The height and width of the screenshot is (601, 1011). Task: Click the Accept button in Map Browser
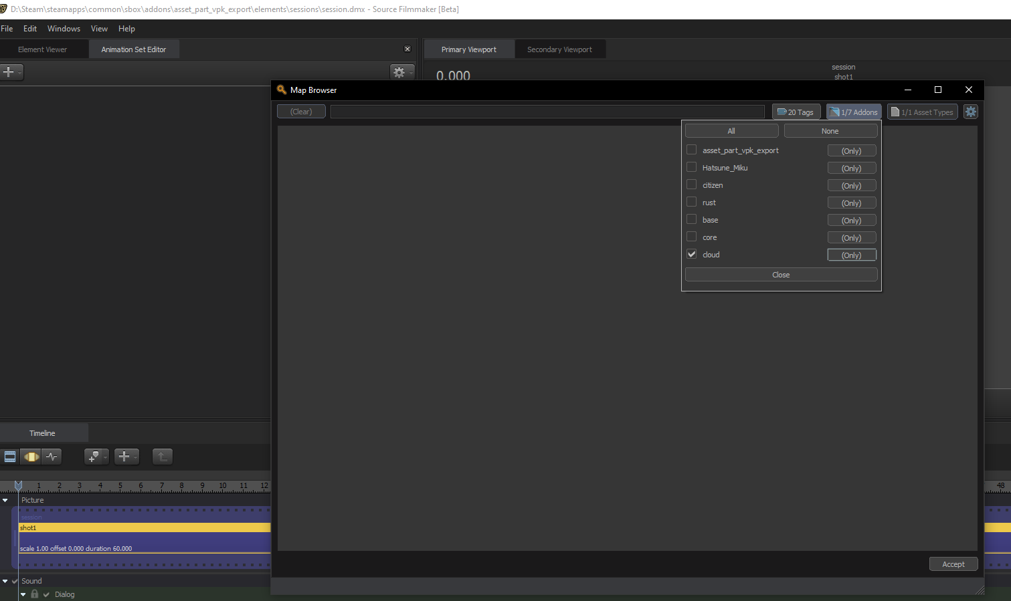pyautogui.click(x=953, y=564)
